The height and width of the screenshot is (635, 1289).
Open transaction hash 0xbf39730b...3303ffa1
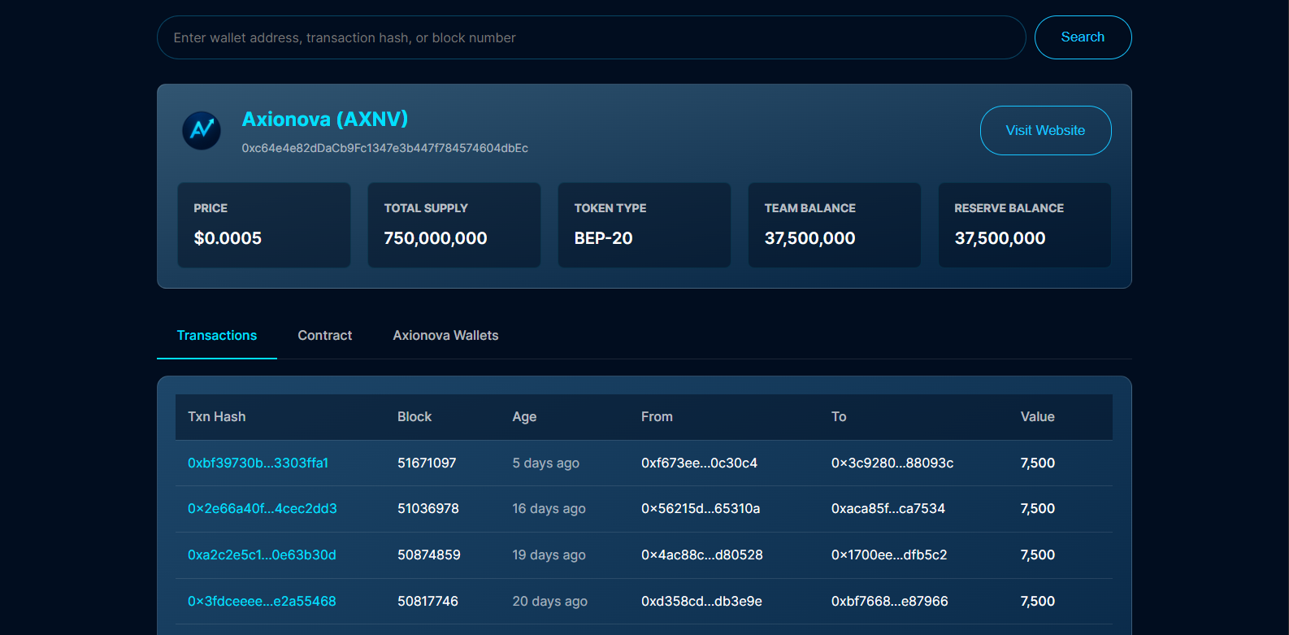coord(258,463)
